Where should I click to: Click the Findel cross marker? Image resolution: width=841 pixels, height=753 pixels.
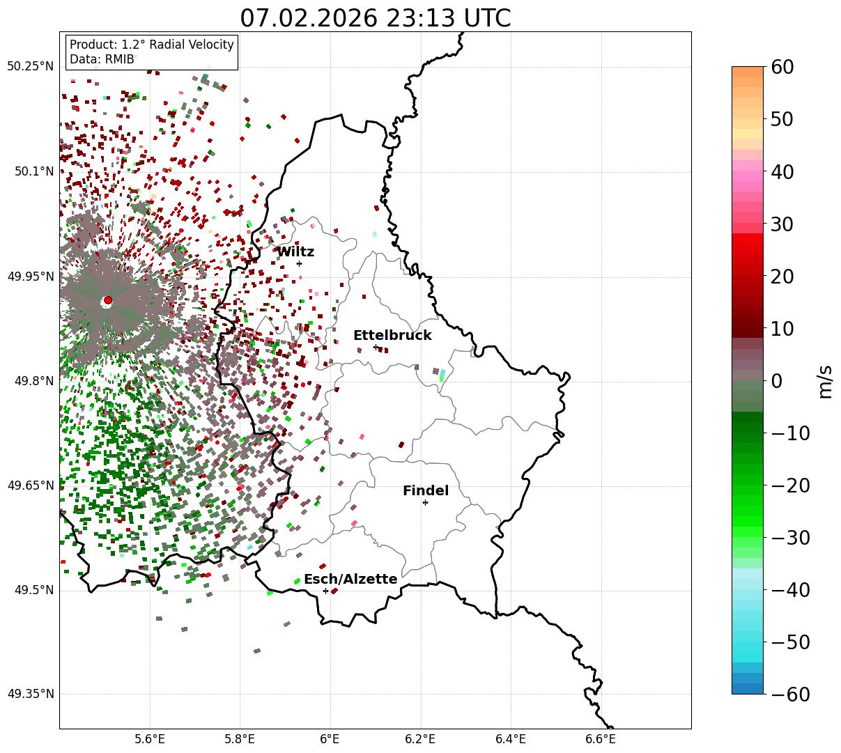pyautogui.click(x=425, y=502)
